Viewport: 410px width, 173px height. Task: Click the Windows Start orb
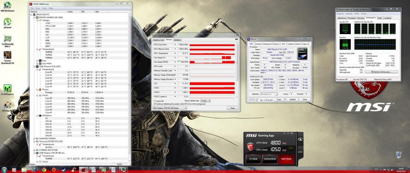pos(4,170)
